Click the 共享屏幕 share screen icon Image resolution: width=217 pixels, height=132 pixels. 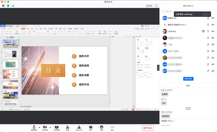click(x=56, y=127)
